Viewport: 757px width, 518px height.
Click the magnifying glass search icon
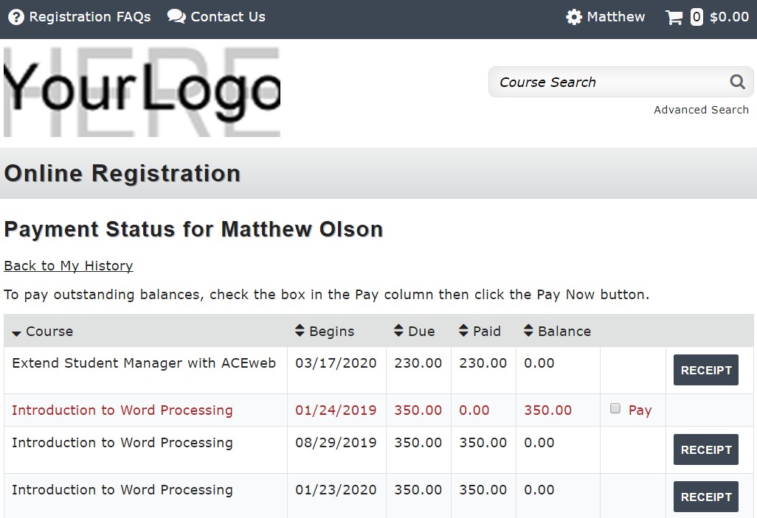[737, 82]
